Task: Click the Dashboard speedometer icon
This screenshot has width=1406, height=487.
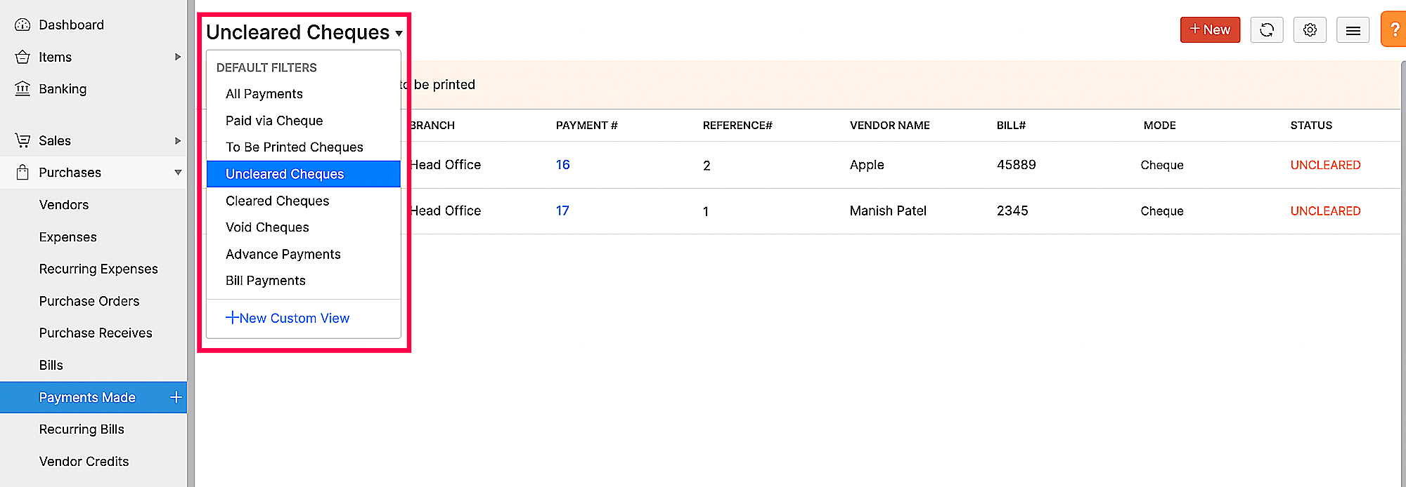Action: pyautogui.click(x=22, y=25)
